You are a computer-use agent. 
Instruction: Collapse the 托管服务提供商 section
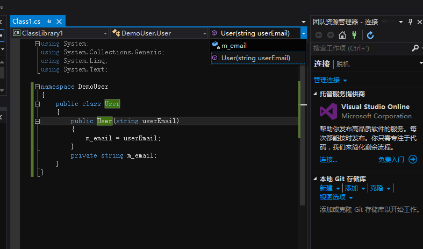[x=315, y=94]
